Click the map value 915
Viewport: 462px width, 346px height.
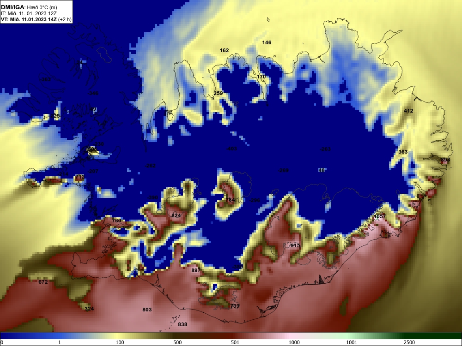click(x=295, y=246)
